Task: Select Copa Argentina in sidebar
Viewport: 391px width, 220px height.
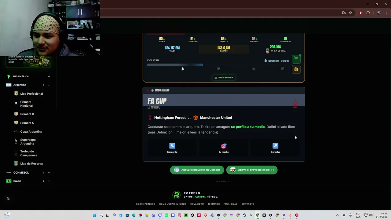Action: click(31, 132)
